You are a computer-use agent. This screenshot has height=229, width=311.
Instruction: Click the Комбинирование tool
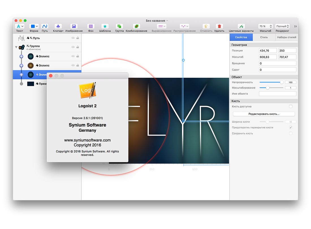(x=137, y=26)
